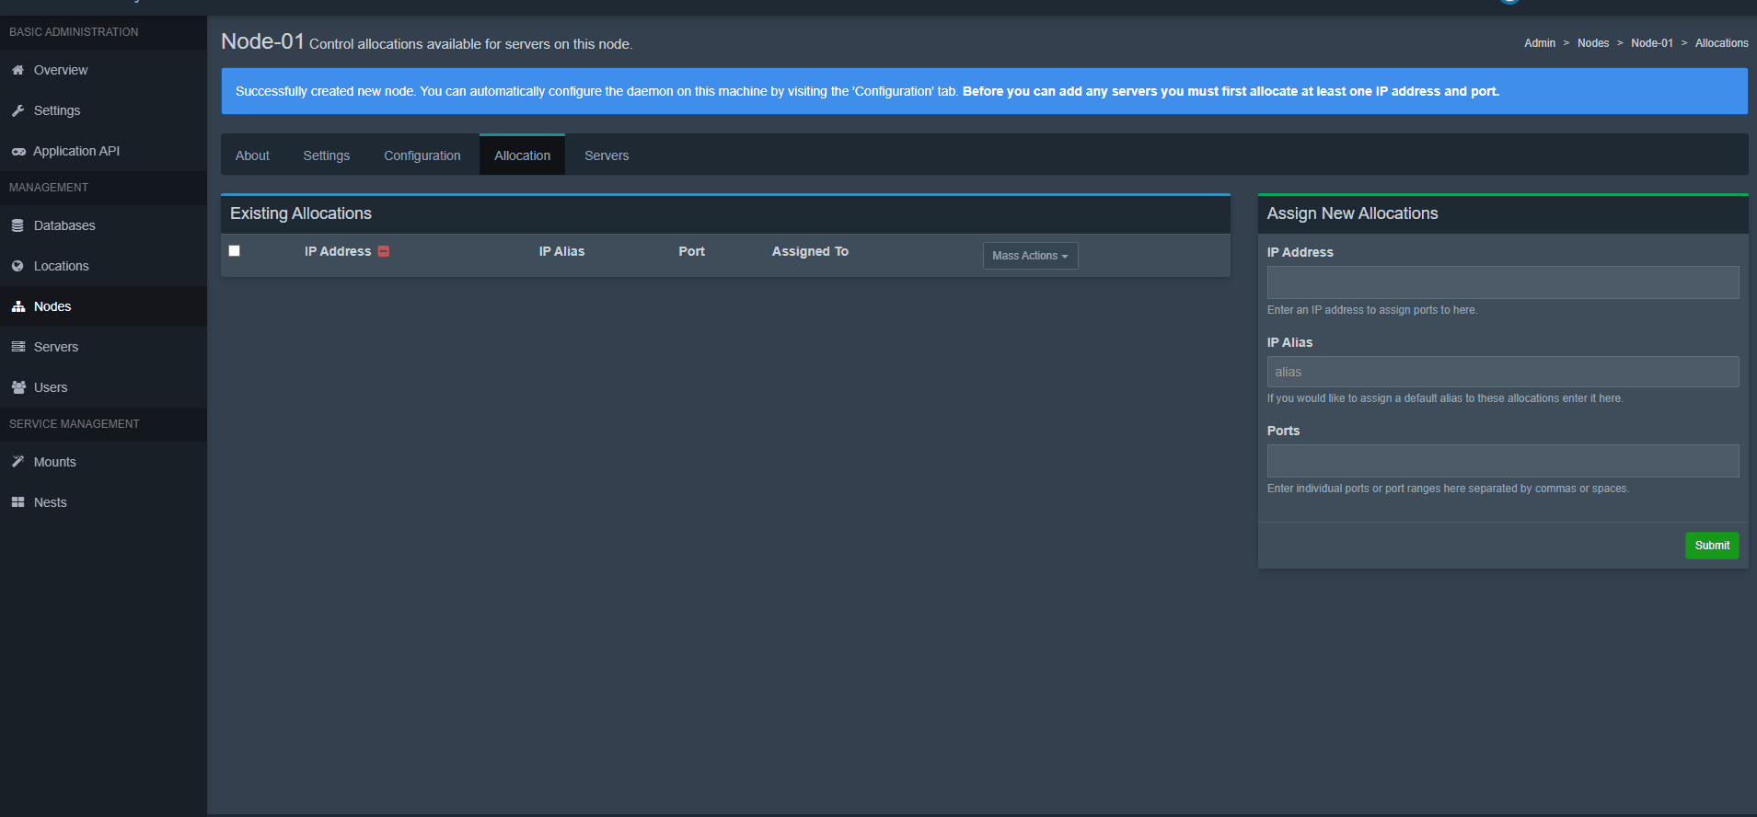The width and height of the screenshot is (1757, 817).
Task: Click the Overview home icon in sidebar
Action: click(x=17, y=70)
